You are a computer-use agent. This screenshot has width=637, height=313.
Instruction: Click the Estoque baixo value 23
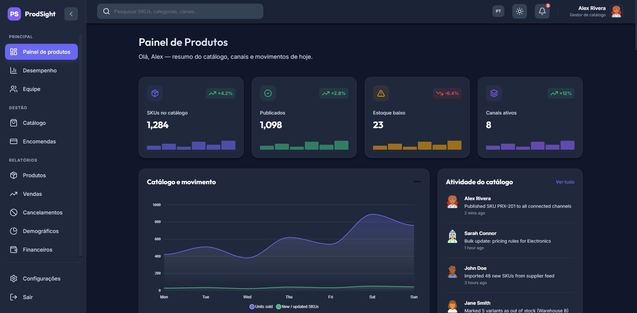pyautogui.click(x=378, y=125)
